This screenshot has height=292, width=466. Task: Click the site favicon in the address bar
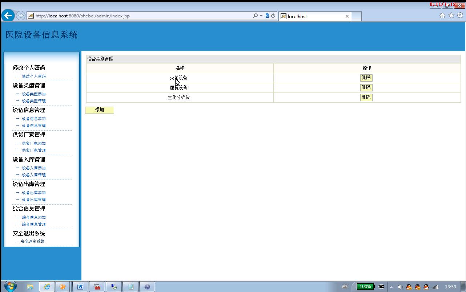[x=31, y=16]
